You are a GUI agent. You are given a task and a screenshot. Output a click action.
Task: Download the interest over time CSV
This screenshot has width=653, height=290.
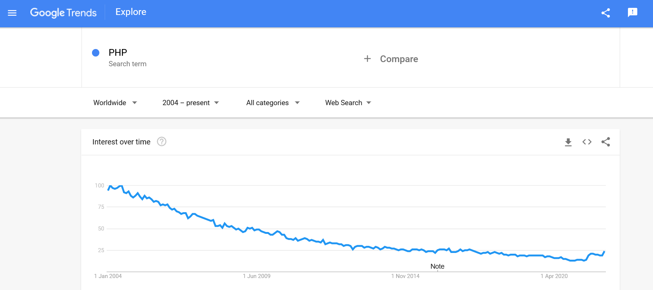pyautogui.click(x=568, y=142)
